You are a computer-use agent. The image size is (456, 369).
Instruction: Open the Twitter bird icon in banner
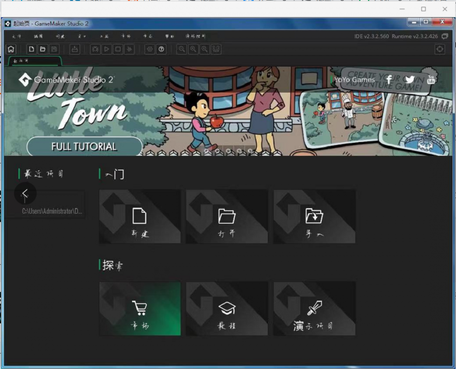coord(410,79)
